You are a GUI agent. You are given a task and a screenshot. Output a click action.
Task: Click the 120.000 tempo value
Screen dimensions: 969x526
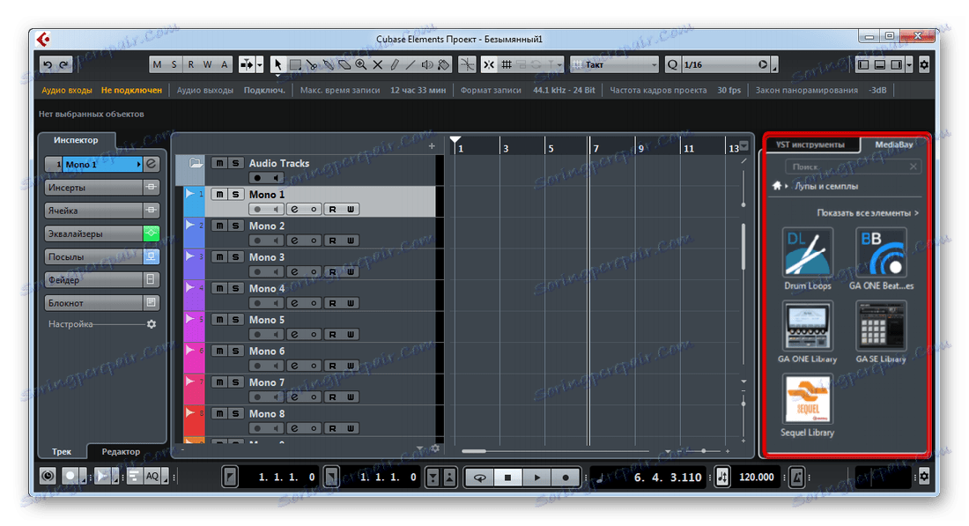(757, 478)
